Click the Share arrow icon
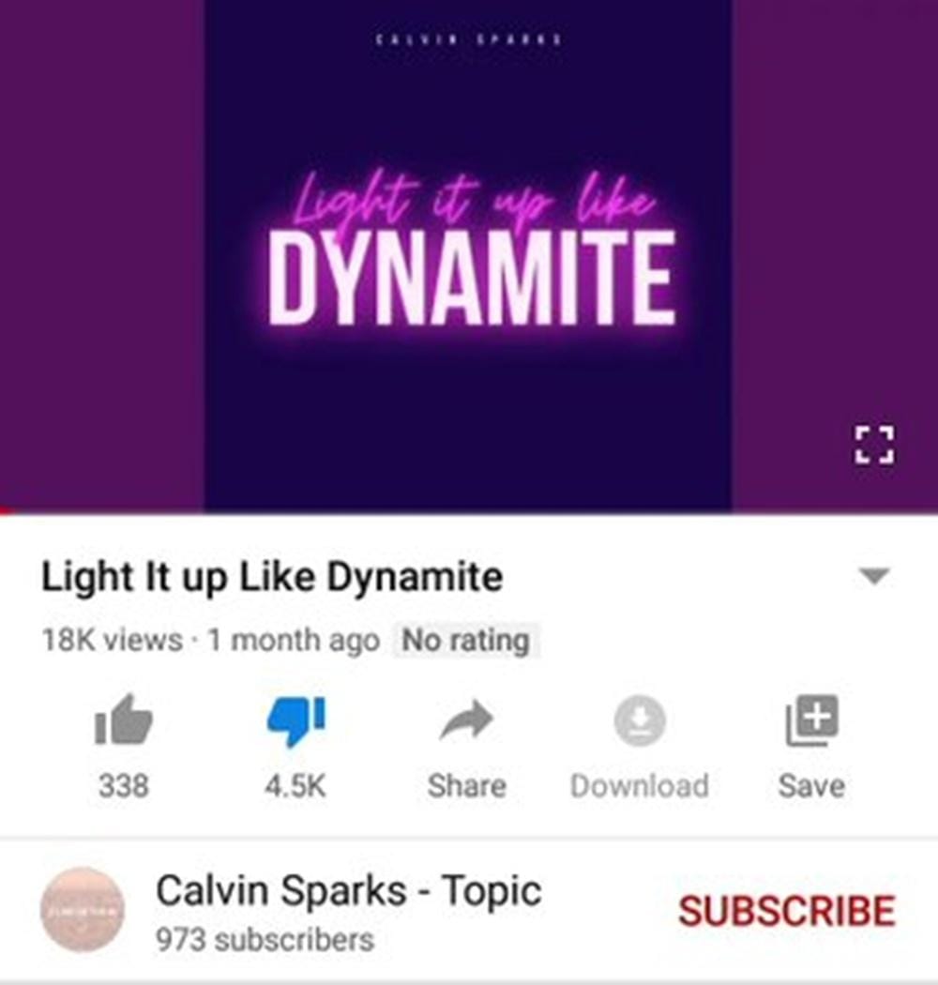The image size is (938, 985). (x=466, y=720)
